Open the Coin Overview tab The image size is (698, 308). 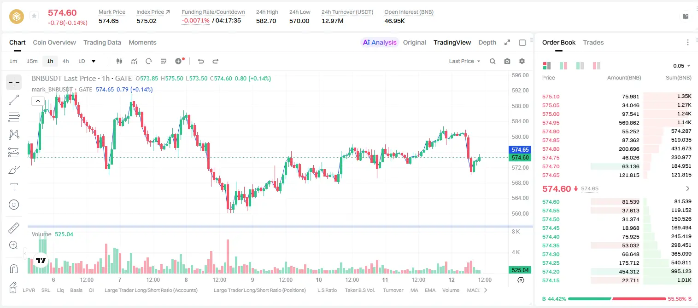[x=54, y=42]
